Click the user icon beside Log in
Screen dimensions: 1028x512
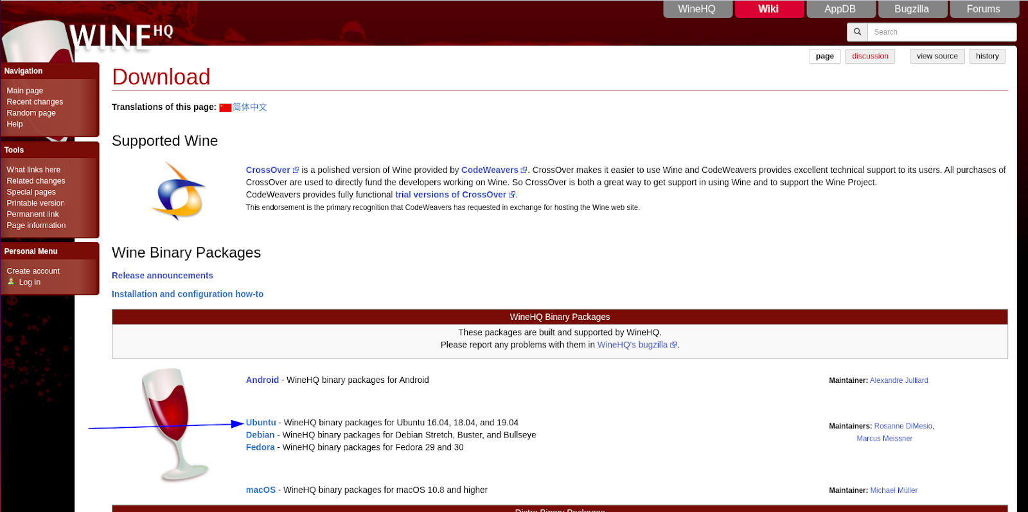pyautogui.click(x=11, y=281)
